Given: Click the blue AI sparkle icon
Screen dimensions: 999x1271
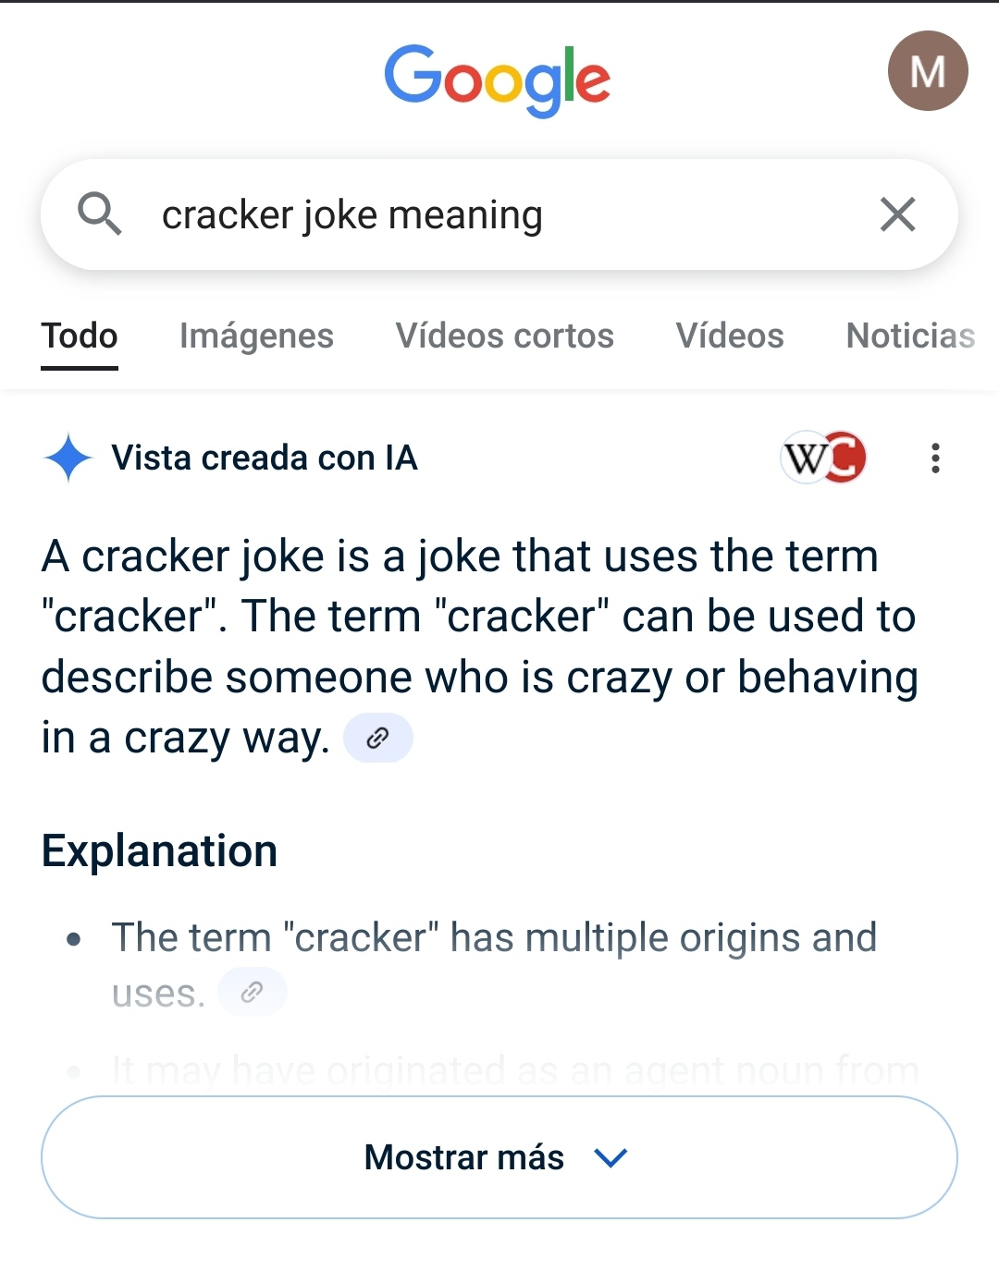Looking at the screenshot, I should (x=68, y=458).
